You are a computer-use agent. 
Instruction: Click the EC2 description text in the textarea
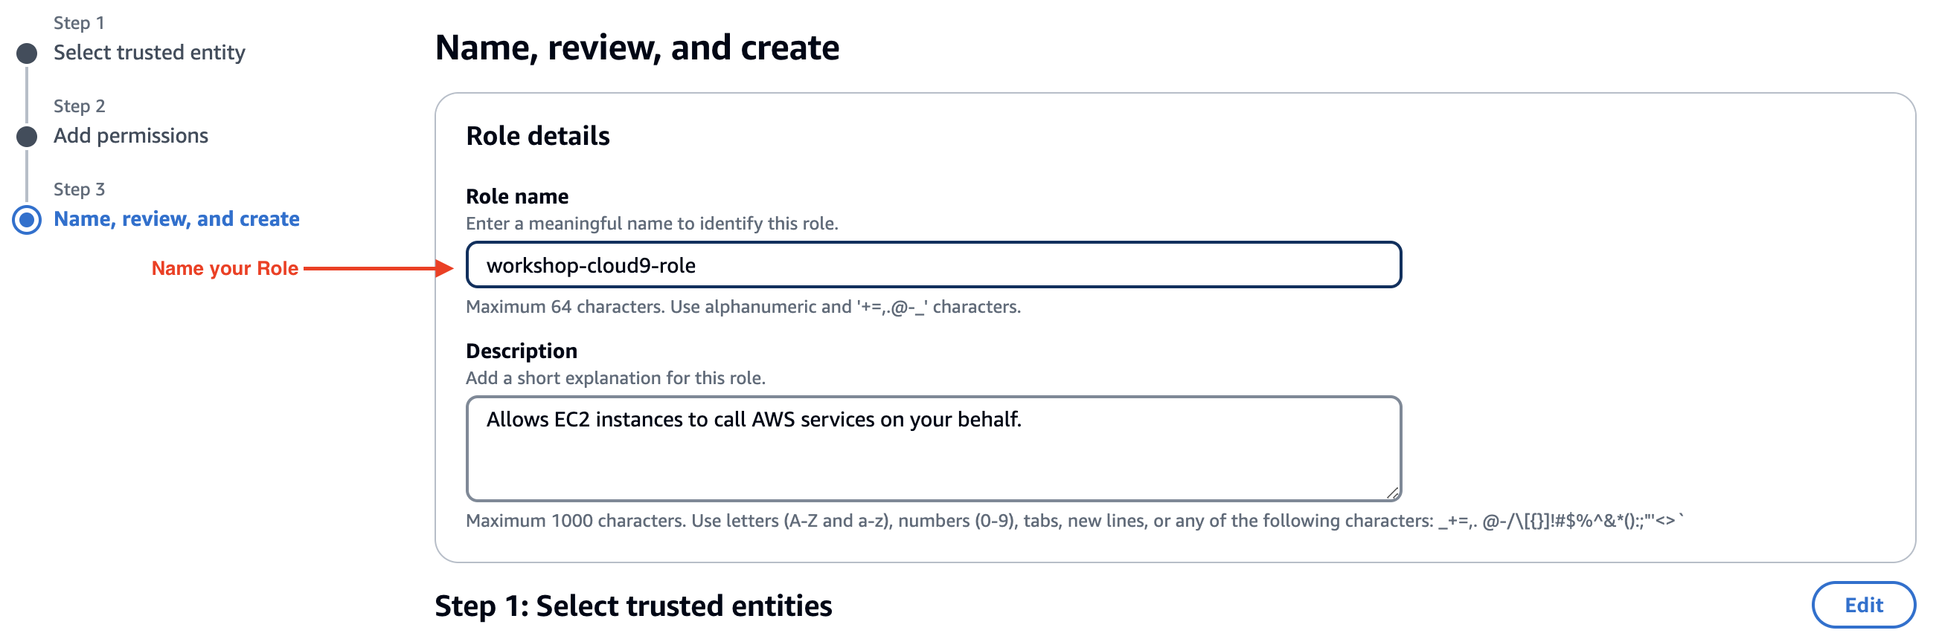tap(754, 420)
